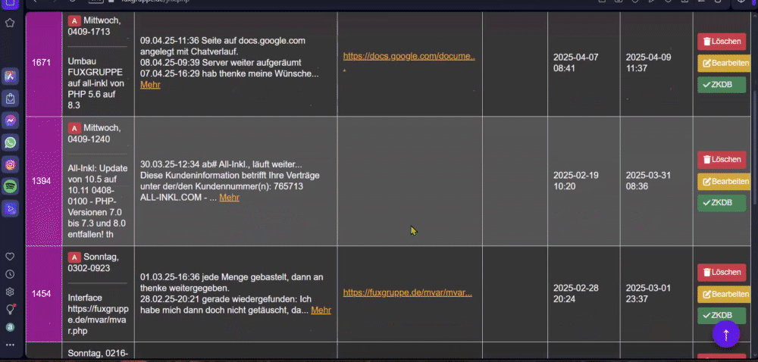Open the fuxgruppe.de/mvar link
758x362 pixels.
tap(408, 292)
